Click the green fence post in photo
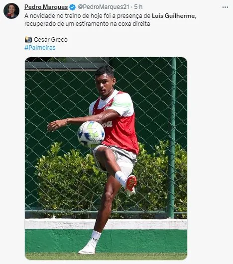 [x=172, y=138]
